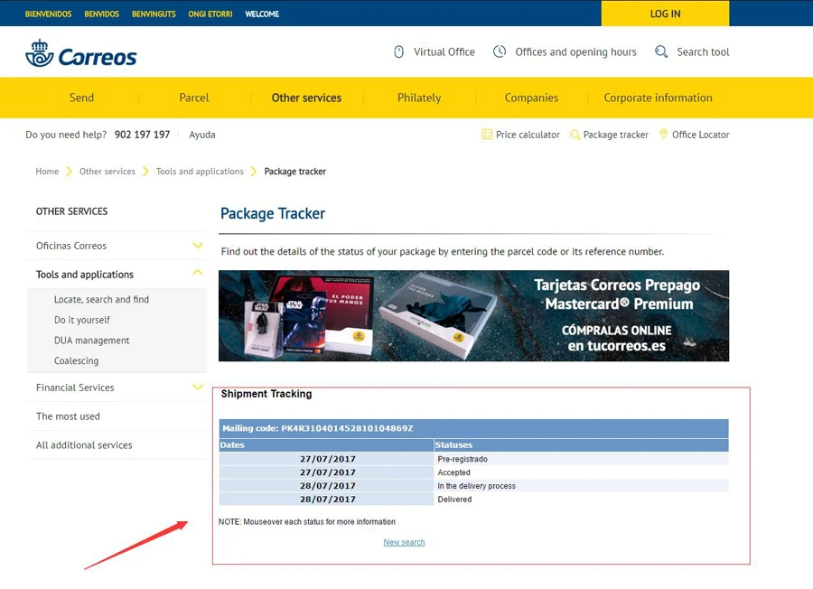Viewport: 813px width, 589px height.
Task: Open the Other services menu
Action: 306,98
